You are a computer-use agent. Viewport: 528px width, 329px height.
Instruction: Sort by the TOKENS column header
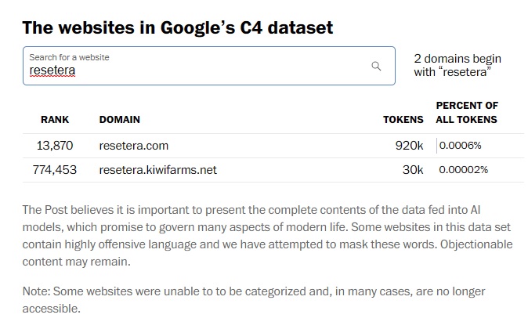click(x=403, y=120)
